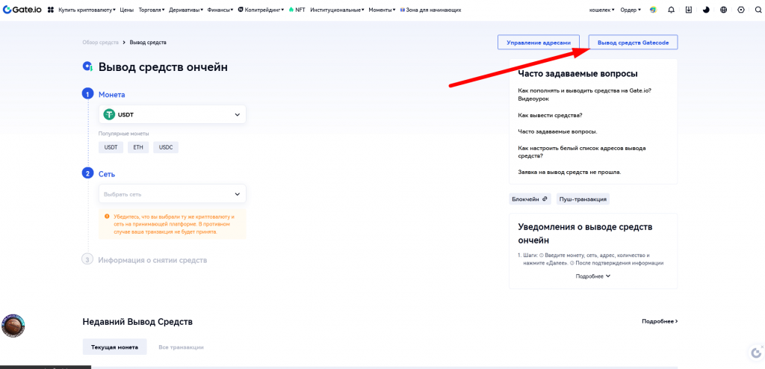Switch to Текущая монета tab

pos(114,347)
